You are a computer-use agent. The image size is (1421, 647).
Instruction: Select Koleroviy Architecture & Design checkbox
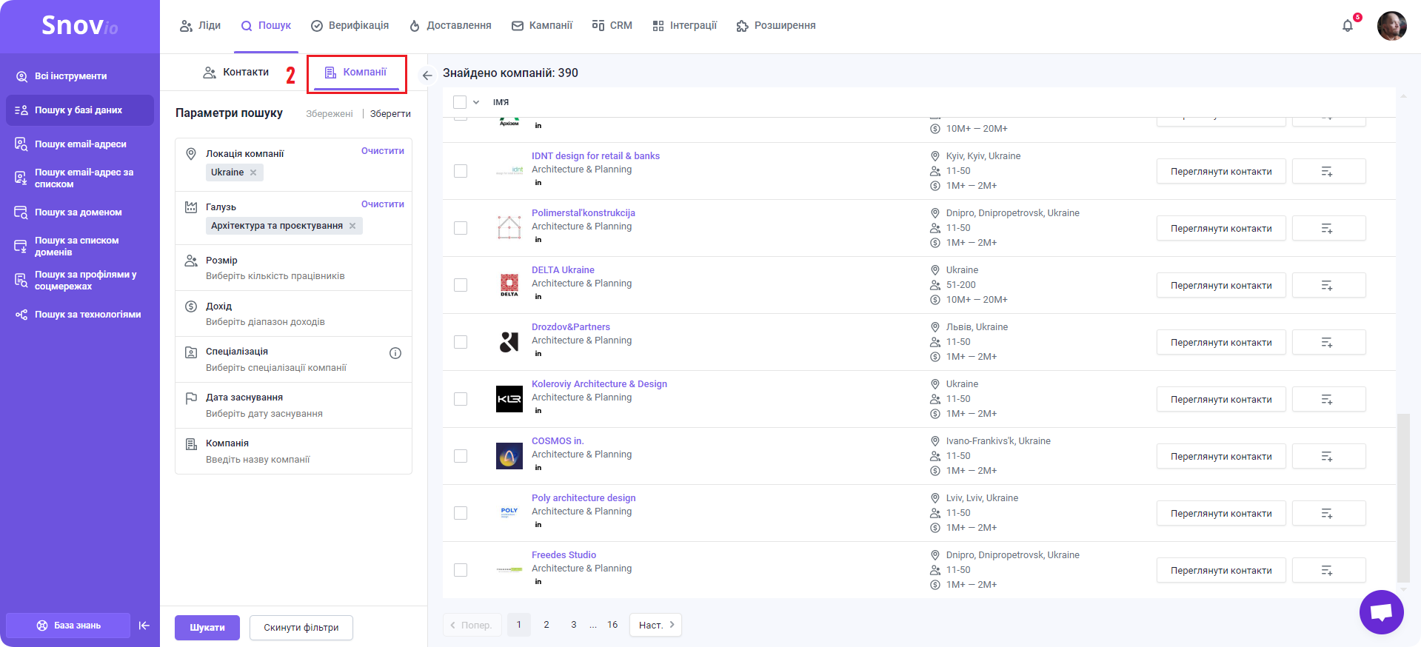[x=461, y=399]
